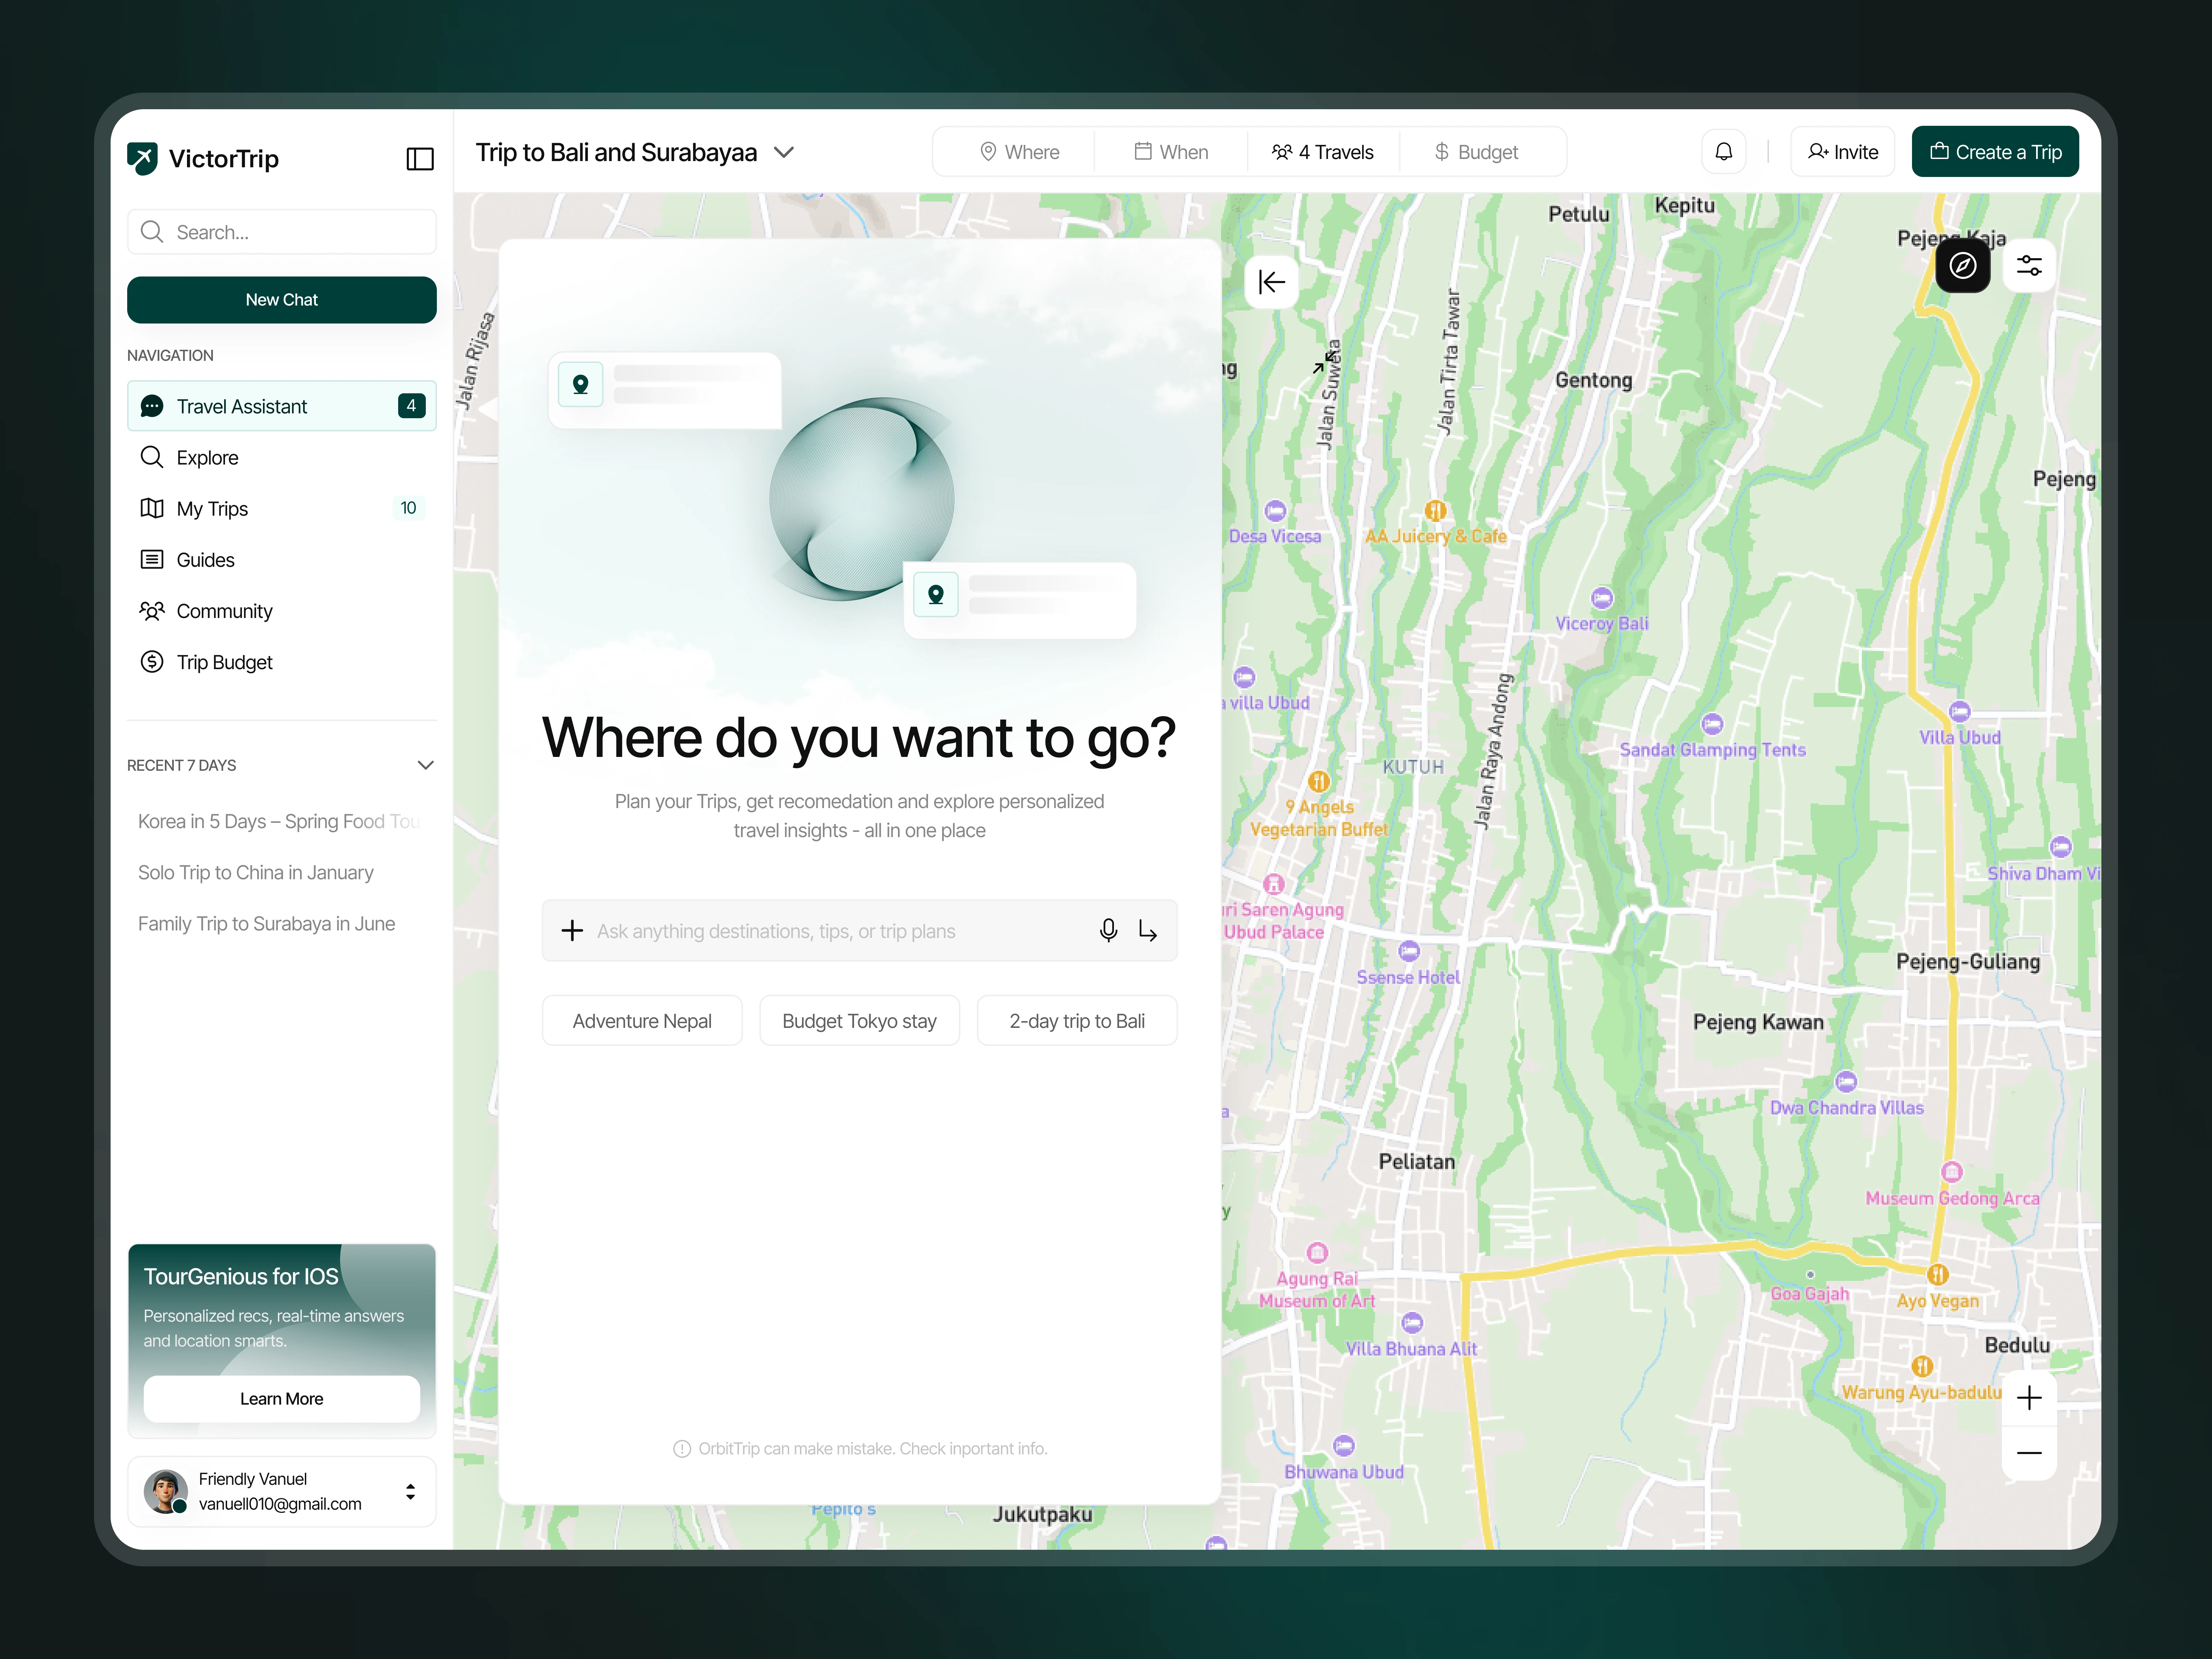Click the Search field in sidebar

[x=282, y=232]
